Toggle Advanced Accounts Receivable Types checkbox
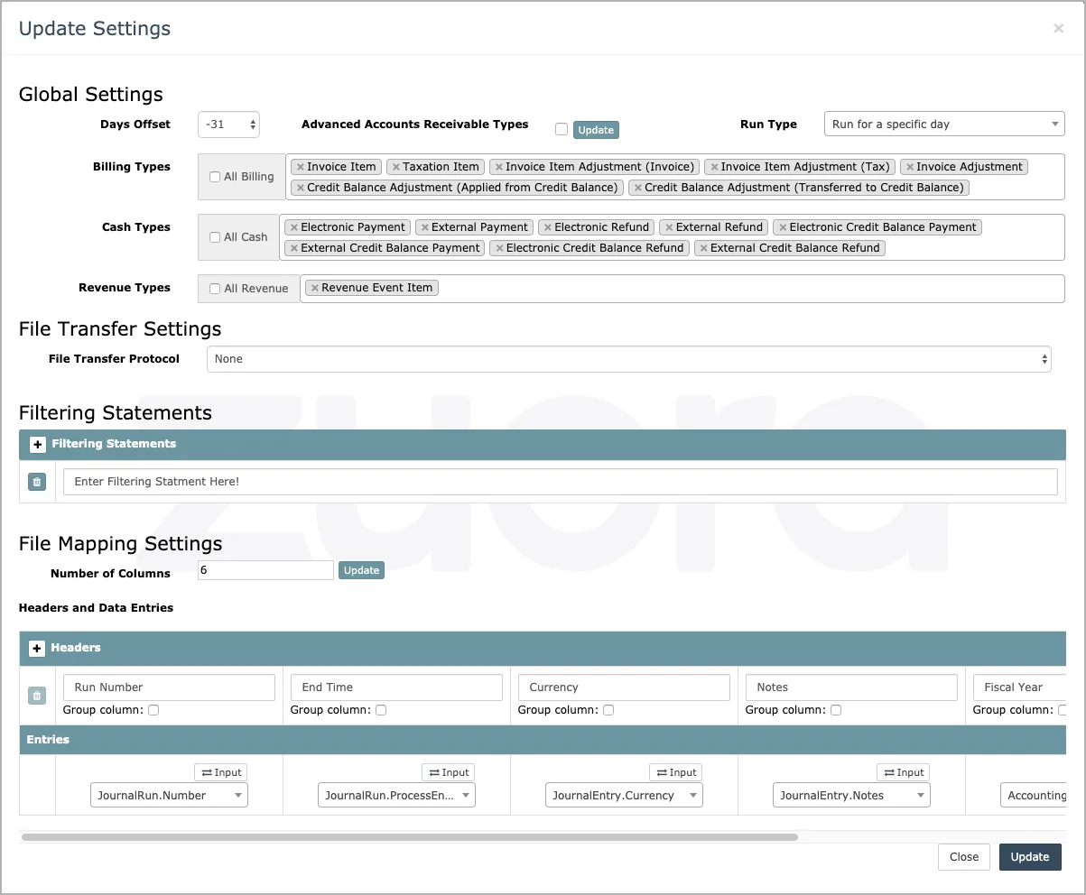The width and height of the screenshot is (1086, 895). (x=562, y=129)
